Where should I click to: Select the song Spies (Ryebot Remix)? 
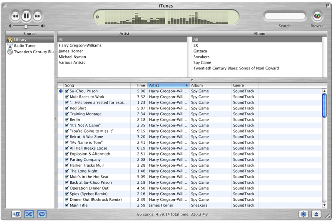click(89, 194)
